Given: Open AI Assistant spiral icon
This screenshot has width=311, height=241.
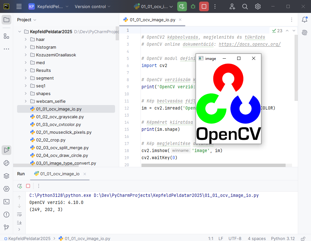Looking at the screenshot, I should (x=305, y=32).
